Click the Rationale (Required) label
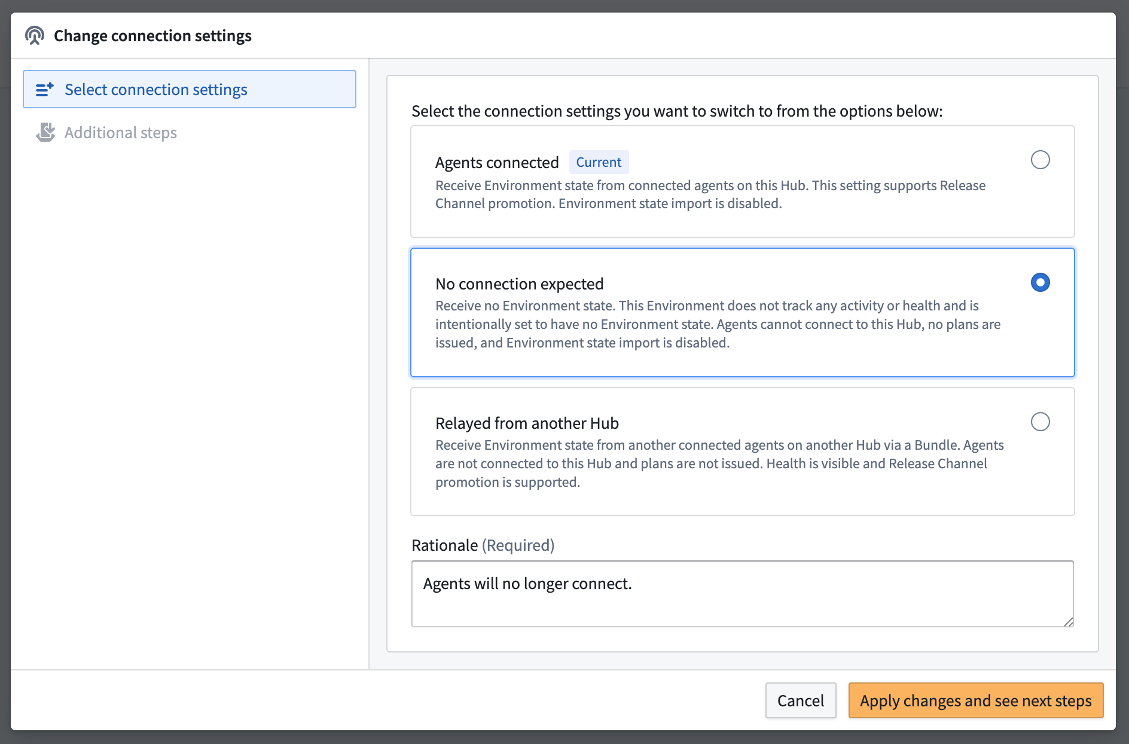 (x=482, y=545)
